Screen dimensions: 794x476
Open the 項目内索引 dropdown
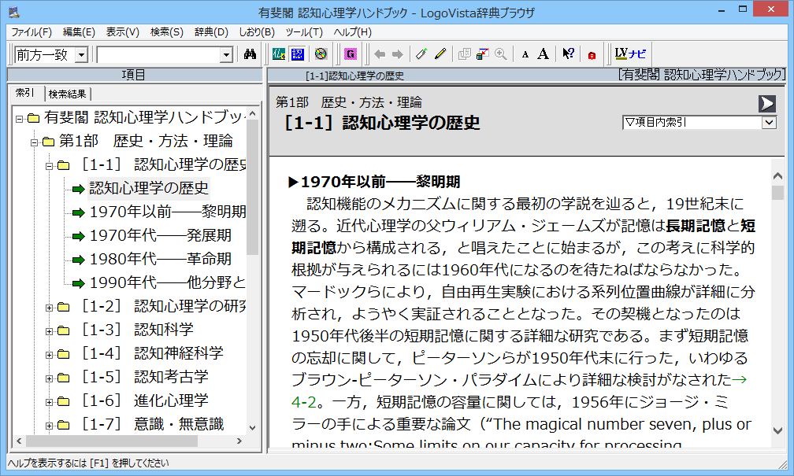(769, 123)
